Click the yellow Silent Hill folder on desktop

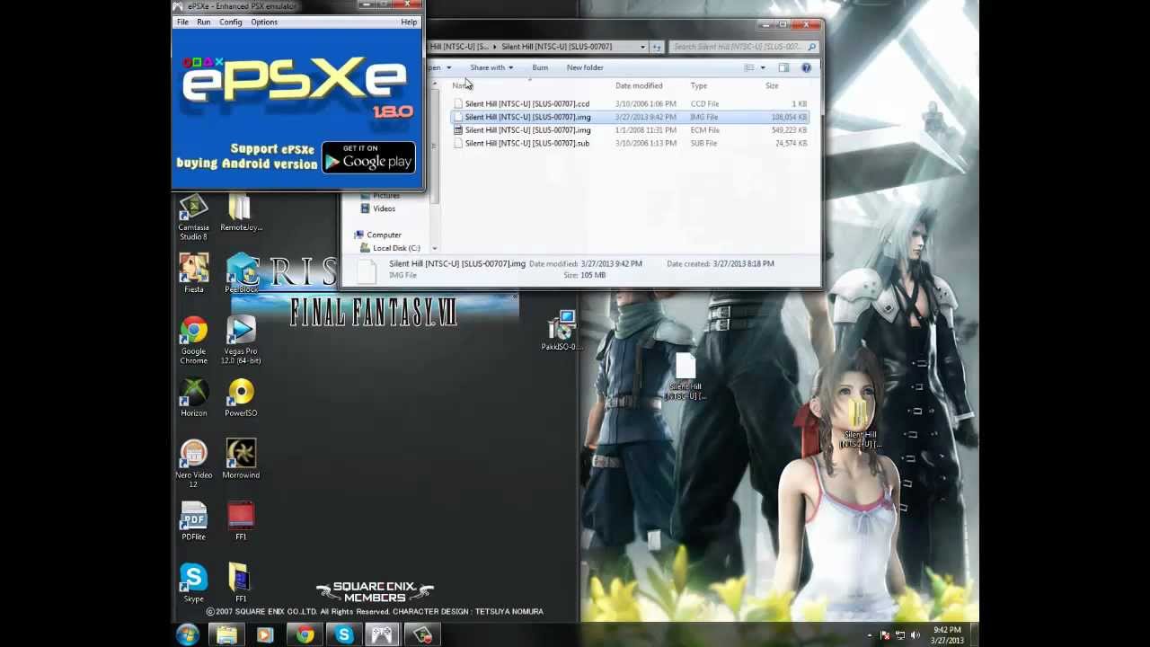861,424
